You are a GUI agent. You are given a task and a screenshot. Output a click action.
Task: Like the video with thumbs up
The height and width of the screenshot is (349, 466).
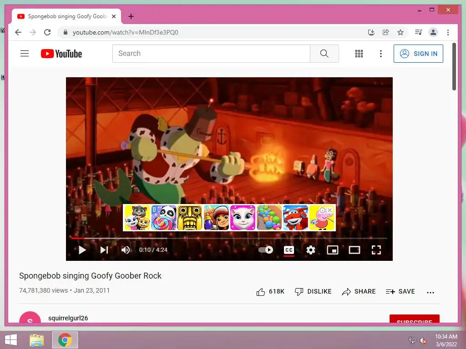click(270, 292)
